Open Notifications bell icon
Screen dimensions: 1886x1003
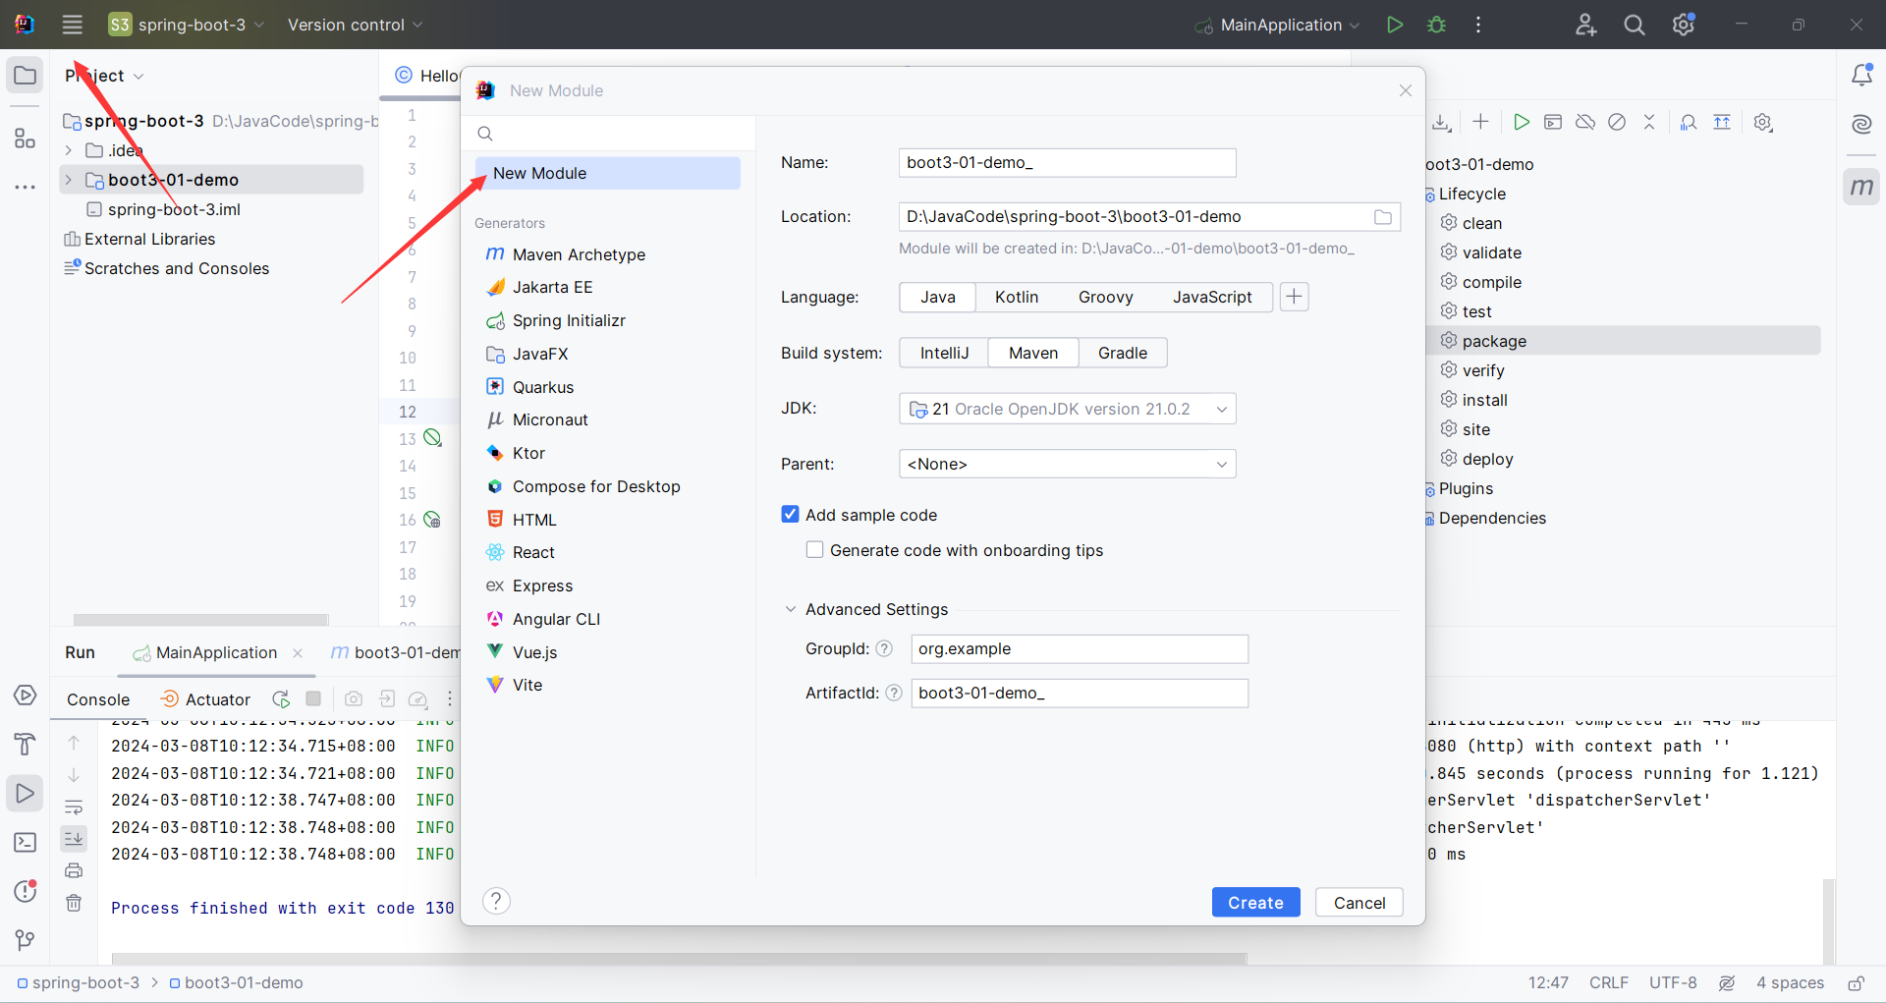pyautogui.click(x=1861, y=75)
